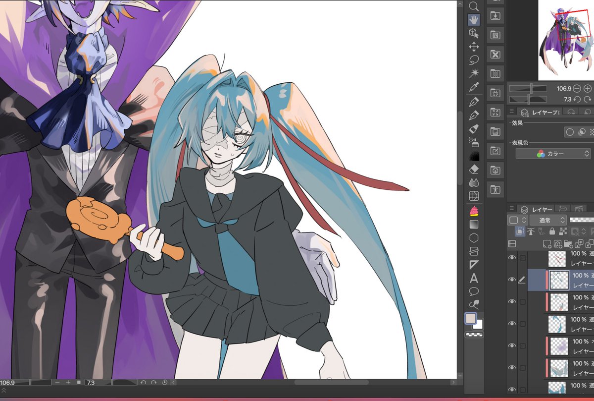Viewport: 594px width, 401px height.
Task: Enable border effect circle button
Action: click(570, 132)
